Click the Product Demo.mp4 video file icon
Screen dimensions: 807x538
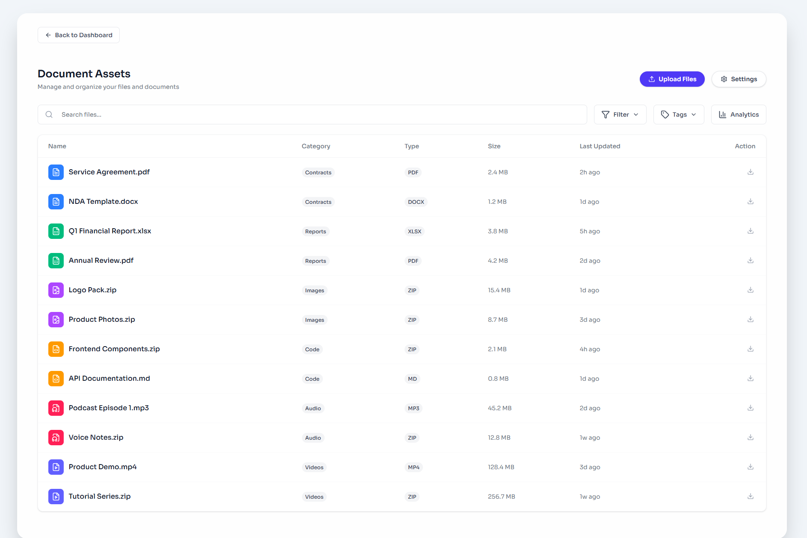(56, 467)
